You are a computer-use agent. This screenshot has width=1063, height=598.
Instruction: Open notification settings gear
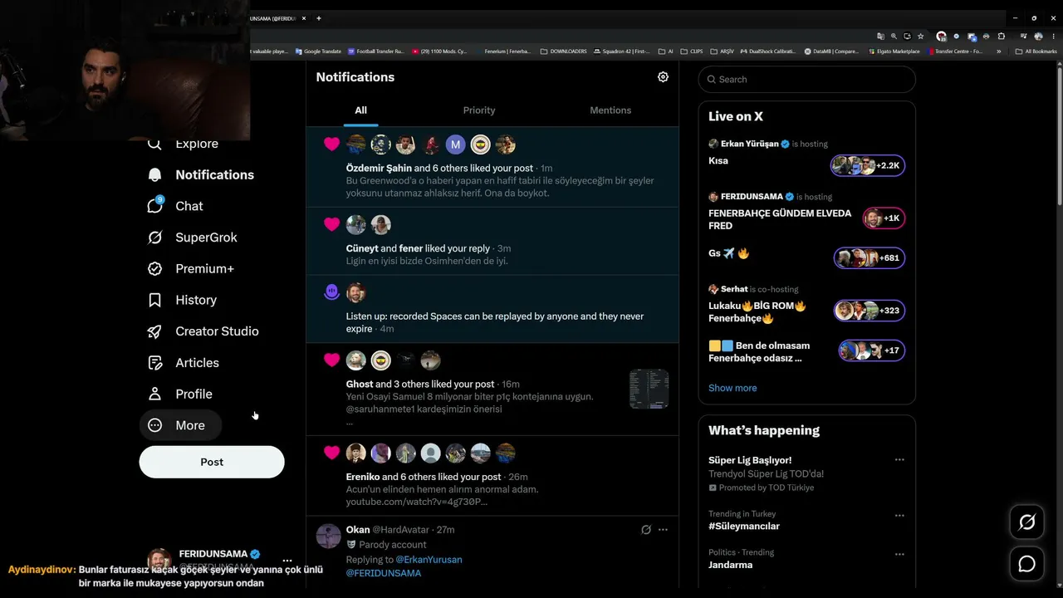click(x=663, y=77)
